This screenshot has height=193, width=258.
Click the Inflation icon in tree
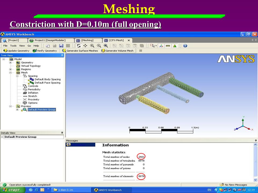tap(25, 93)
